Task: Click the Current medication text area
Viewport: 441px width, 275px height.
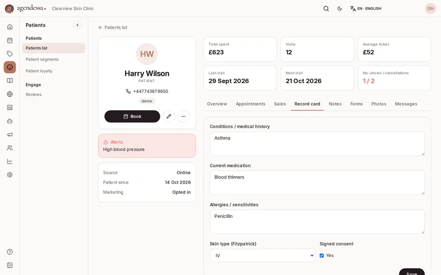Action: (x=317, y=183)
